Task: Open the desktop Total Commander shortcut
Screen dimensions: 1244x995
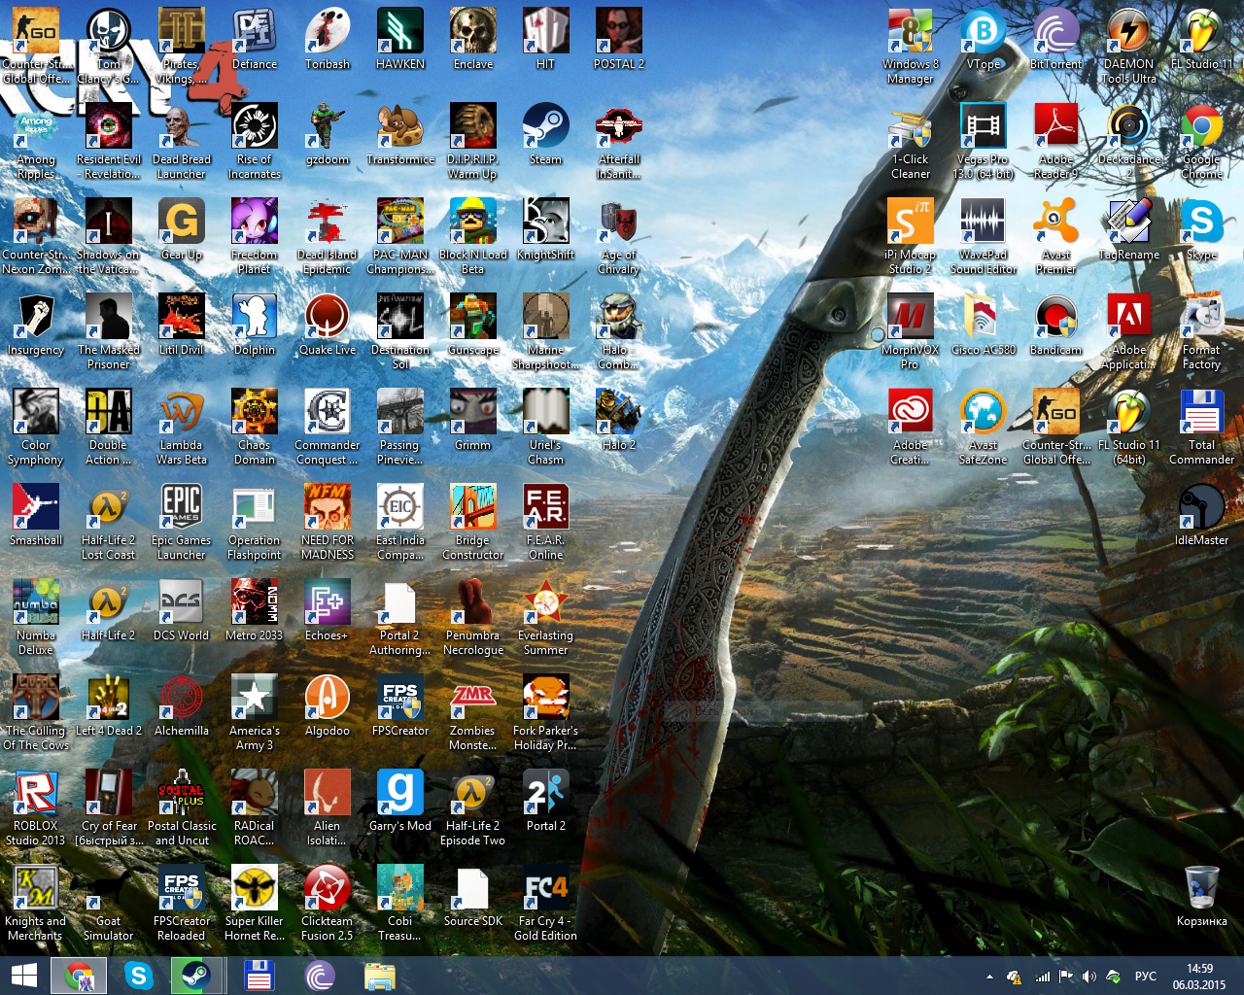Action: click(1202, 428)
